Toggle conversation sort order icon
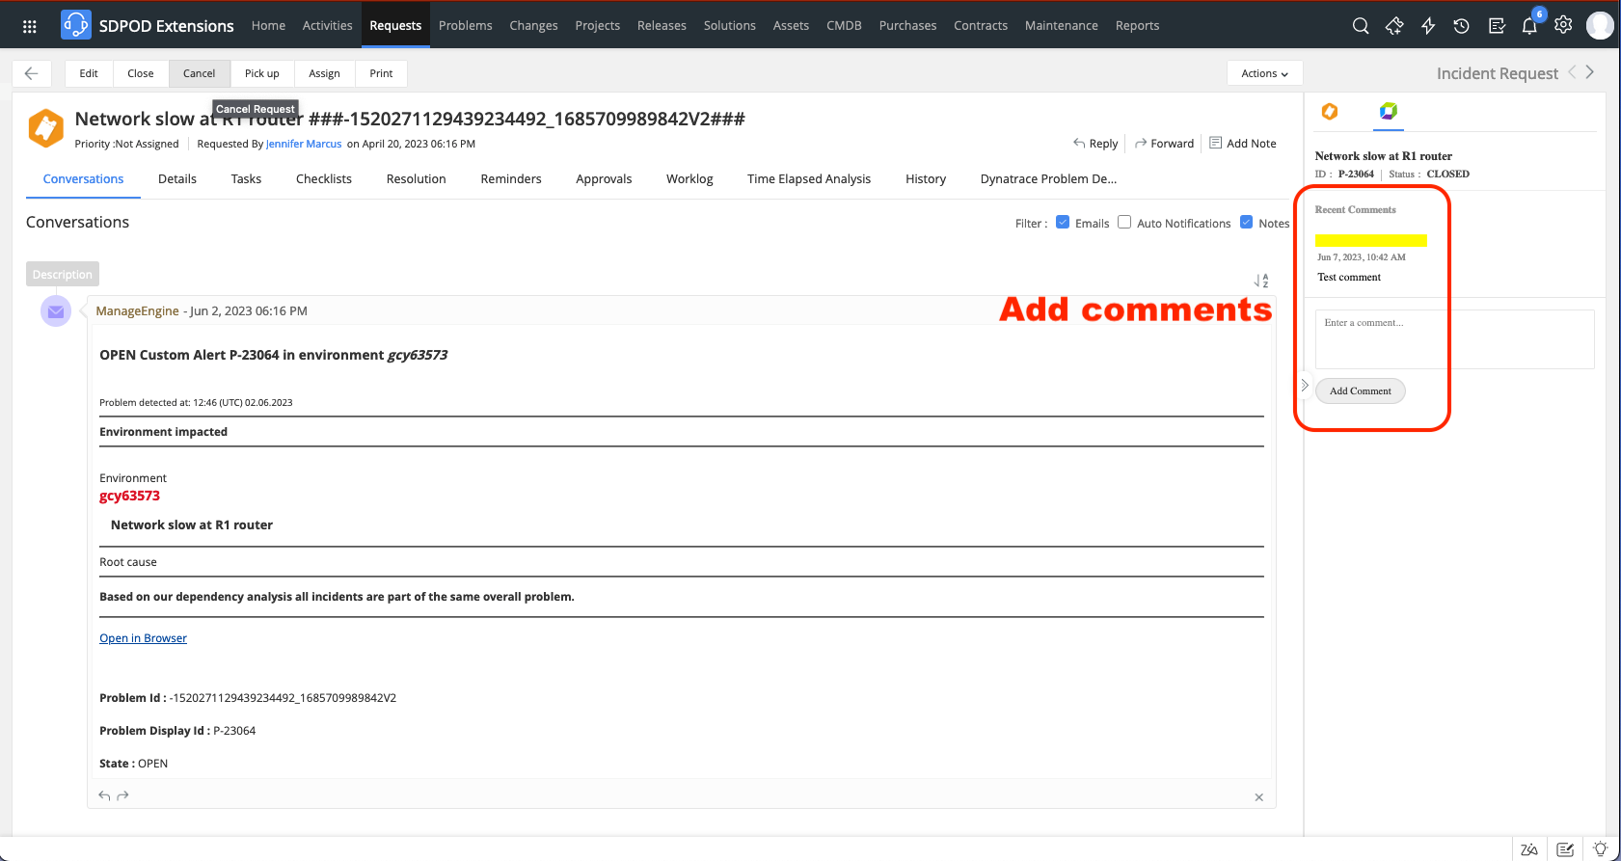1621x861 pixels. coord(1261,281)
